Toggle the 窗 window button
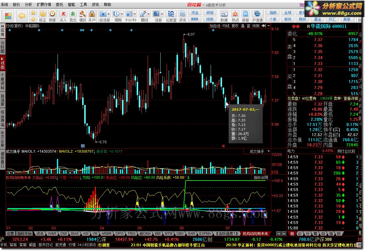The width and height of the screenshot is (365, 251). (248, 26)
